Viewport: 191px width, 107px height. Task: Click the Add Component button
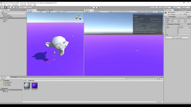[x=177, y=38]
